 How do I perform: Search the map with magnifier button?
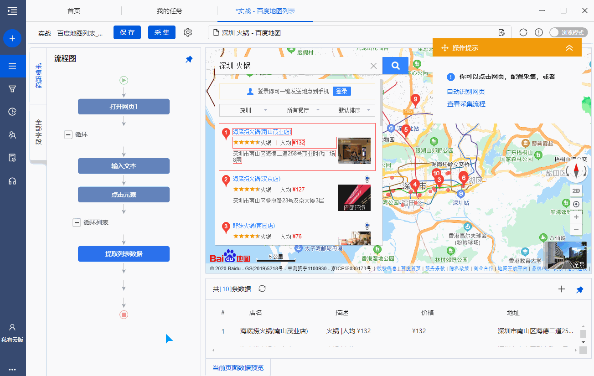click(x=395, y=66)
